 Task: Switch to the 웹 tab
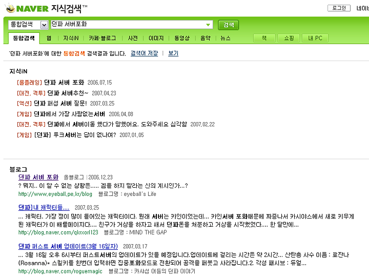coord(49,38)
